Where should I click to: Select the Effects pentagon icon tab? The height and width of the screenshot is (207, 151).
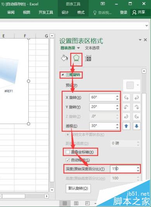tap(76, 59)
